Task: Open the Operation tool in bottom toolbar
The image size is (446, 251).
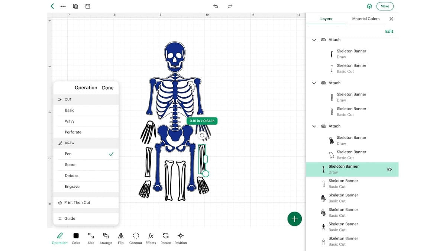Action: tap(59, 238)
